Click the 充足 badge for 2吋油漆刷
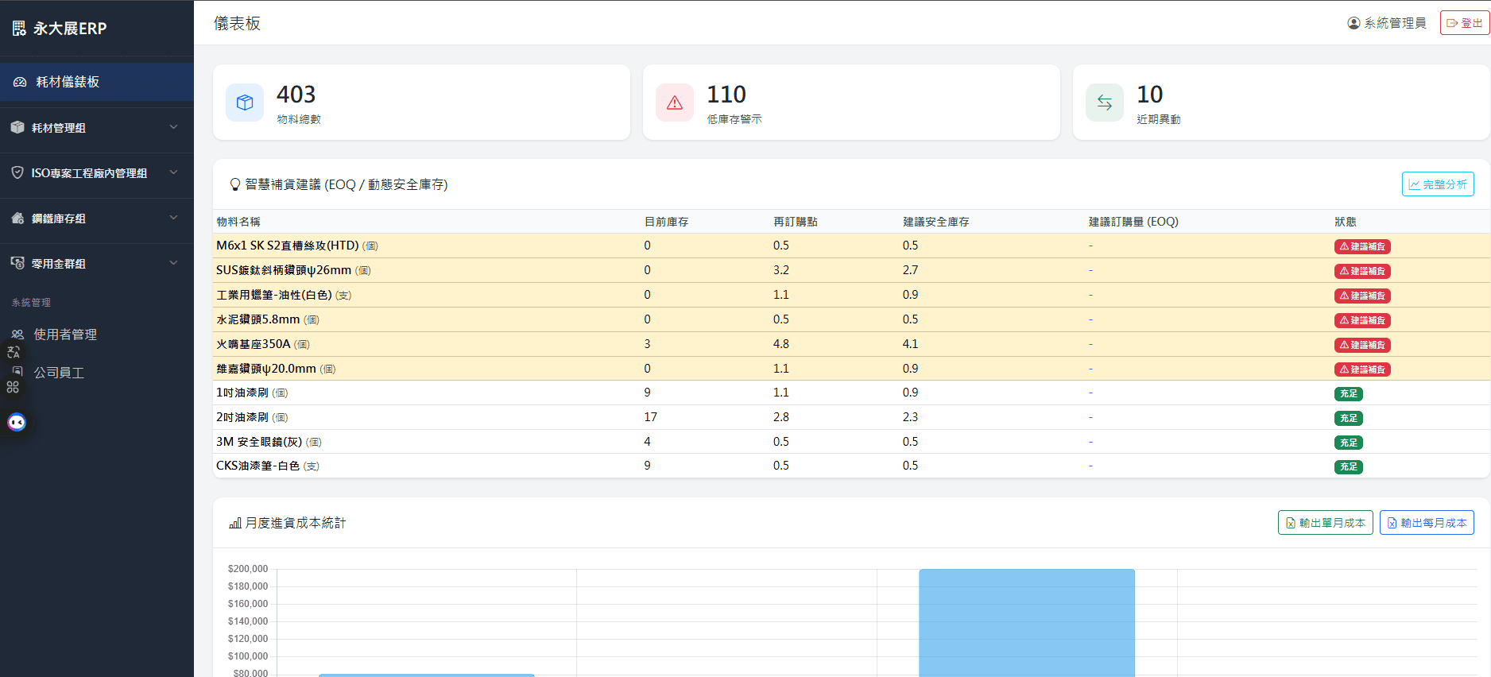Image resolution: width=1491 pixels, height=677 pixels. click(1349, 418)
